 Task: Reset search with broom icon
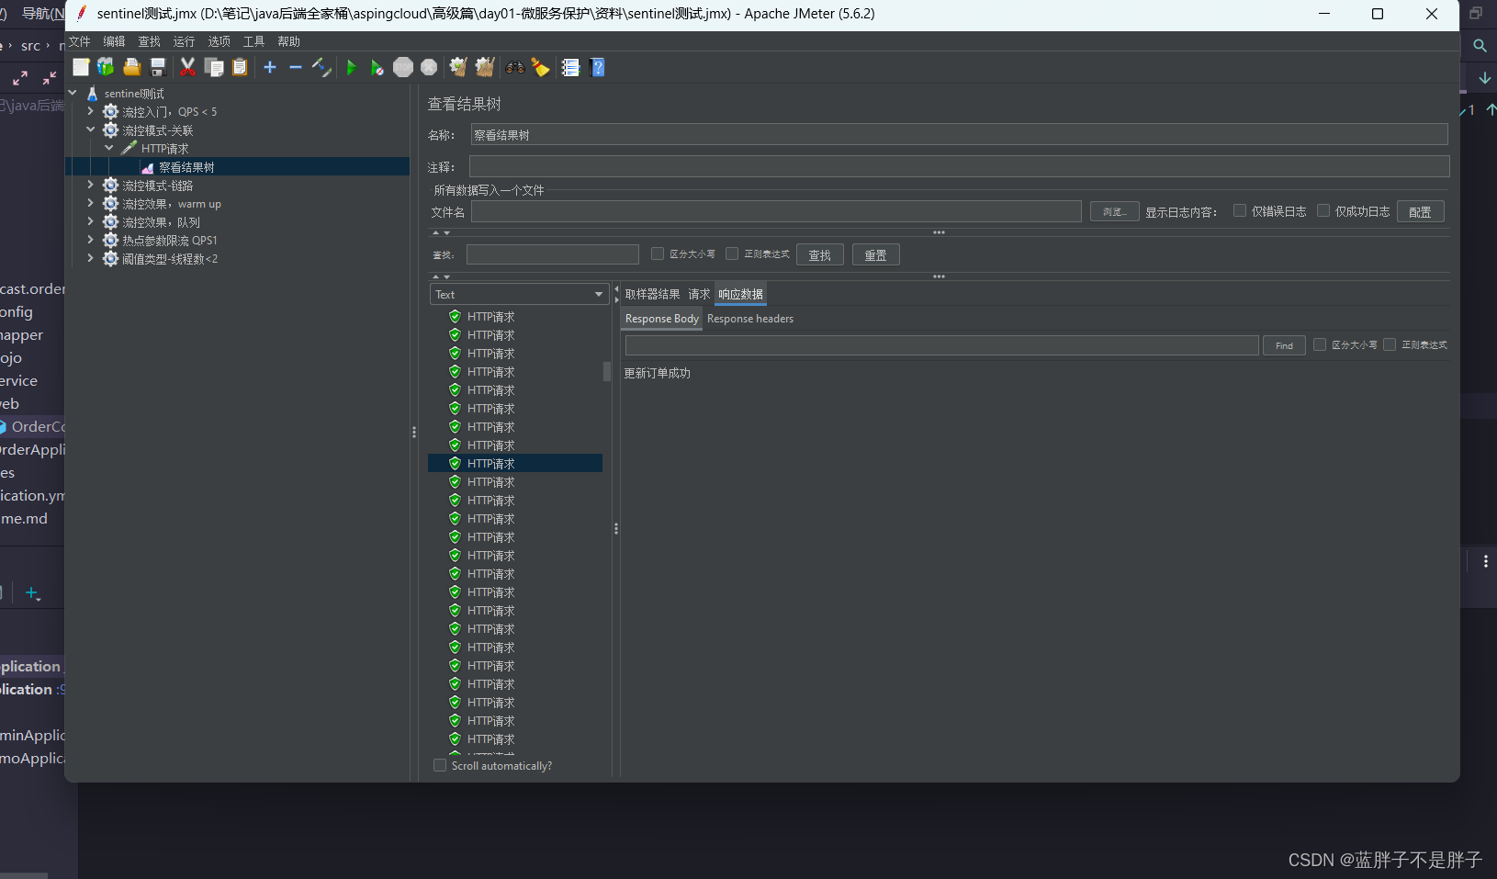tap(541, 67)
